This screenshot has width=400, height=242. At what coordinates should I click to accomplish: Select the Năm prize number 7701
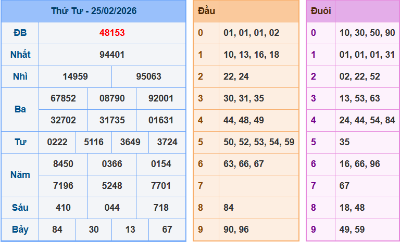tap(160, 186)
